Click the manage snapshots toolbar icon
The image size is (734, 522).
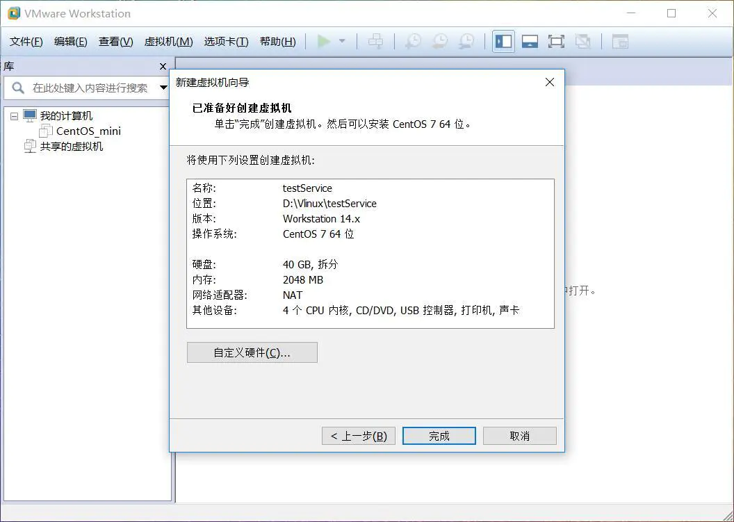466,41
